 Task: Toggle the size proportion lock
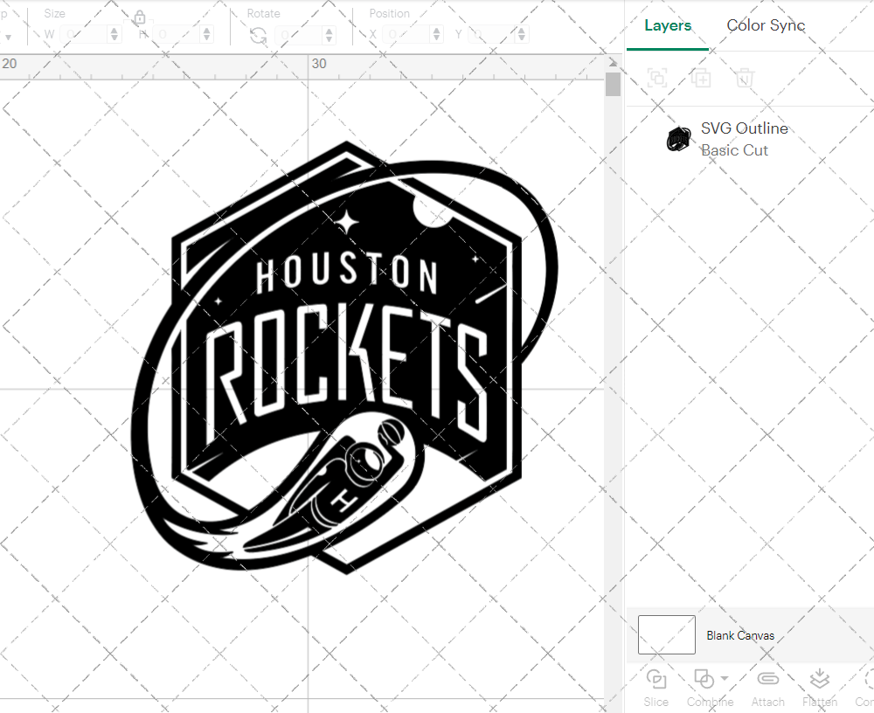click(140, 17)
